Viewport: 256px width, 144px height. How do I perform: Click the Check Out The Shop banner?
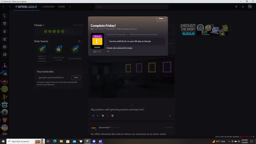click(x=204, y=30)
